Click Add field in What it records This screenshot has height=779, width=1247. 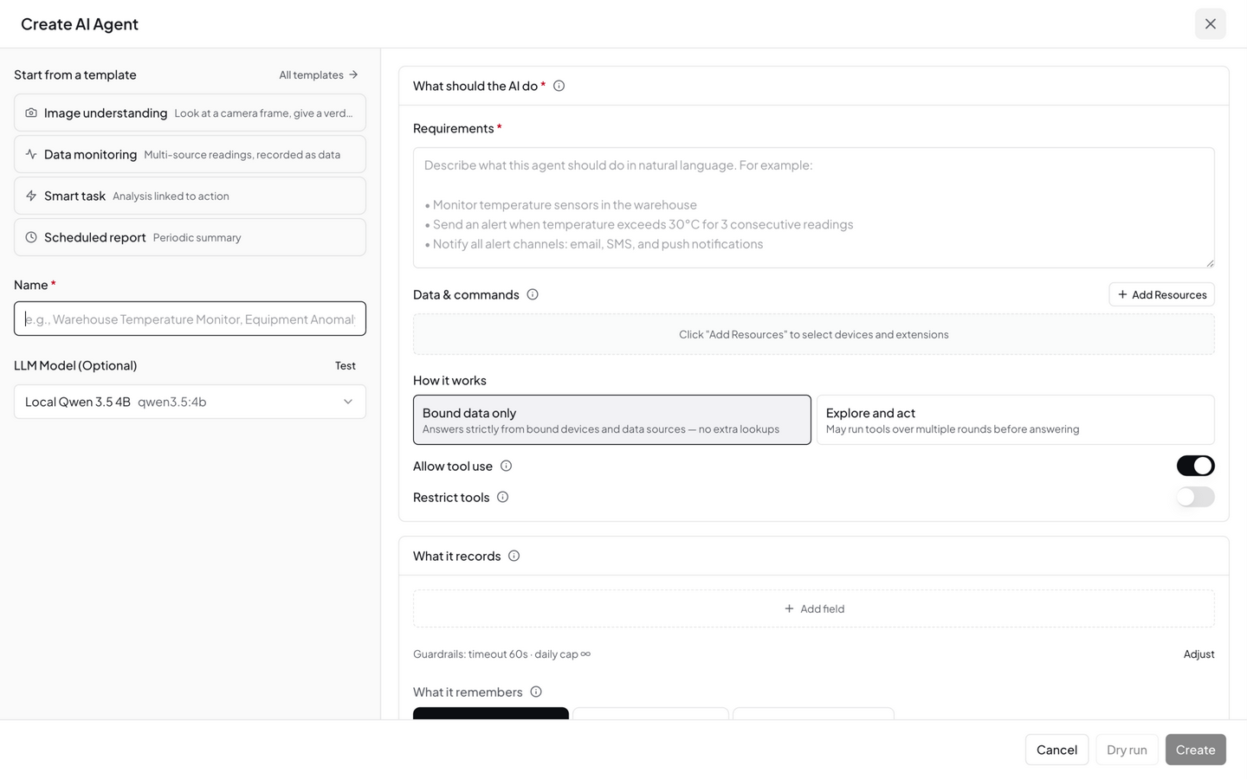[x=814, y=608]
